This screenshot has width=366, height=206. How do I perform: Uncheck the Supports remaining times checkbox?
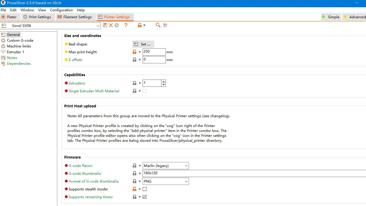pyautogui.click(x=145, y=197)
